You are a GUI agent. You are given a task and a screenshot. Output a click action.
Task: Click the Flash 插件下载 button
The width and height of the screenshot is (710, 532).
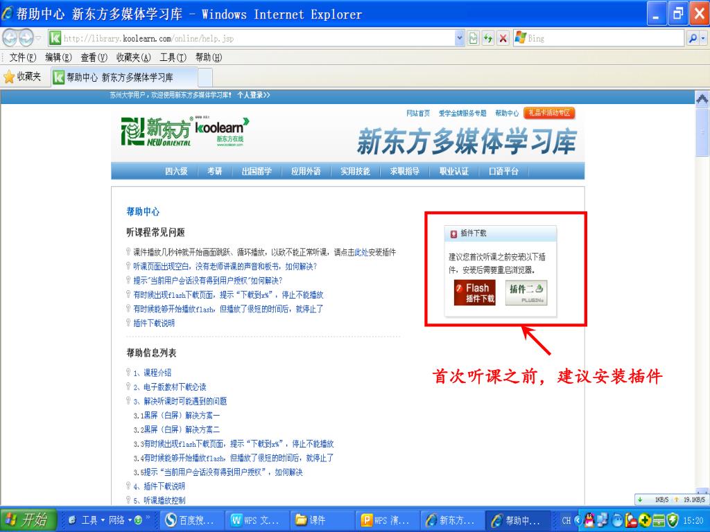474,292
